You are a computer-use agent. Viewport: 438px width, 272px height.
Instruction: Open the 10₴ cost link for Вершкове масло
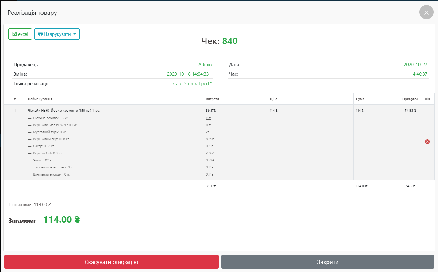click(x=208, y=125)
